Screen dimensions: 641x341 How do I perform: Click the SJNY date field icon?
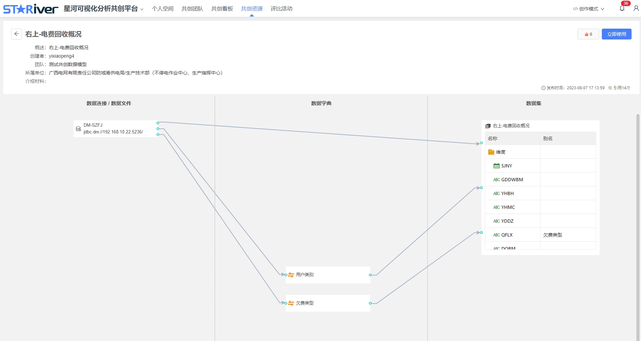tap(496, 166)
